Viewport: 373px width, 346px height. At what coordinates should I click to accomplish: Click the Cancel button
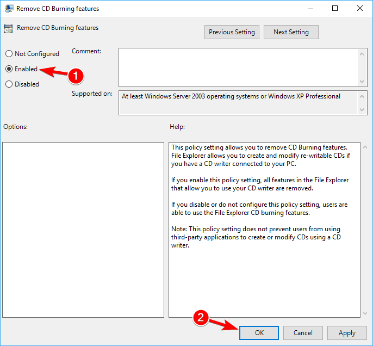pyautogui.click(x=303, y=333)
